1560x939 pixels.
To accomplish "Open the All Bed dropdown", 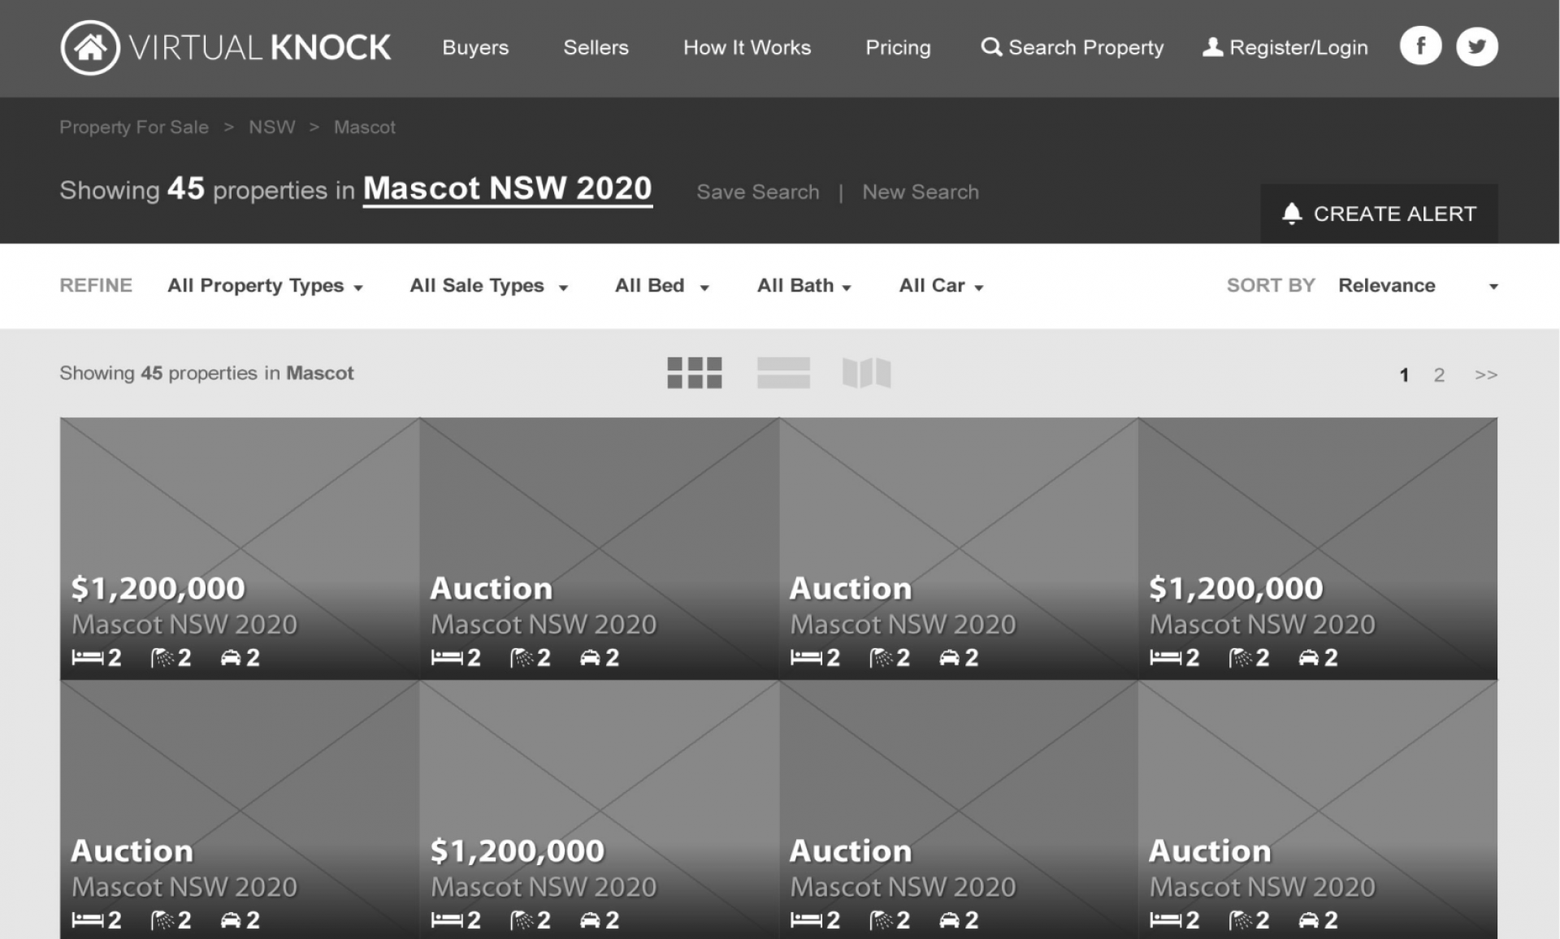I will 661,286.
